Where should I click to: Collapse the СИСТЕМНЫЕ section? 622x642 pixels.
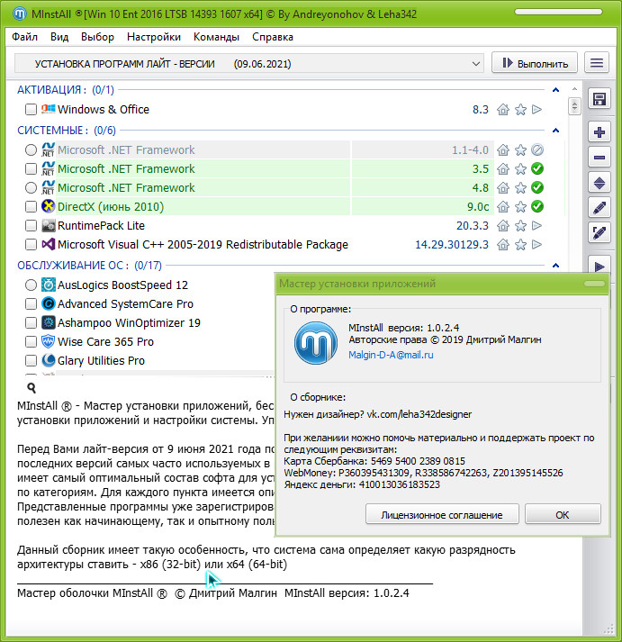[557, 131]
